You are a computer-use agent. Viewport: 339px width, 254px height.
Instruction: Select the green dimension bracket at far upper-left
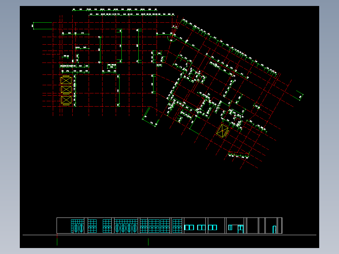pos(42,26)
